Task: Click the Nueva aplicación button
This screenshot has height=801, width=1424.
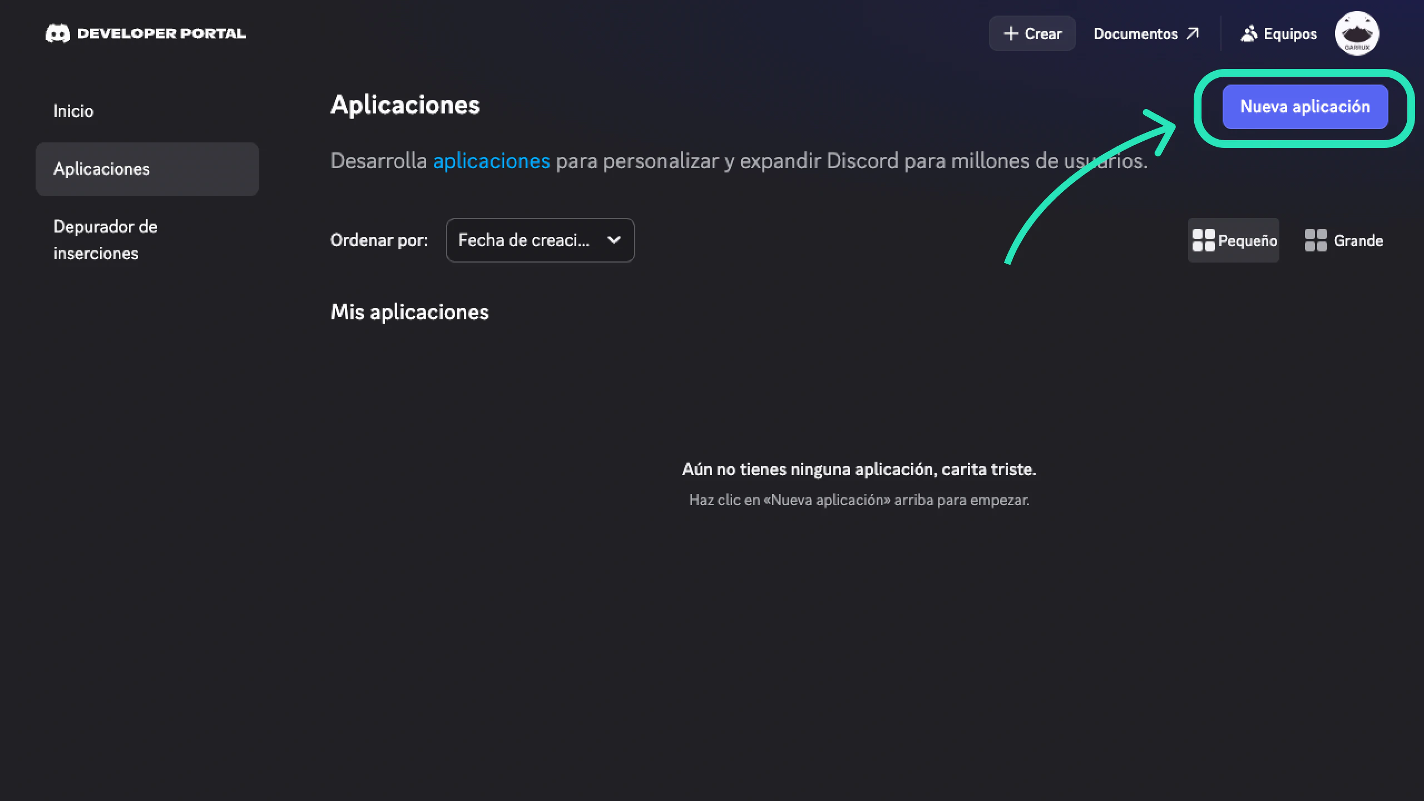Action: coord(1305,107)
